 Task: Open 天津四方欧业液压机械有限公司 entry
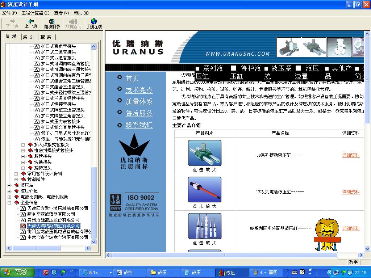click(x=58, y=208)
